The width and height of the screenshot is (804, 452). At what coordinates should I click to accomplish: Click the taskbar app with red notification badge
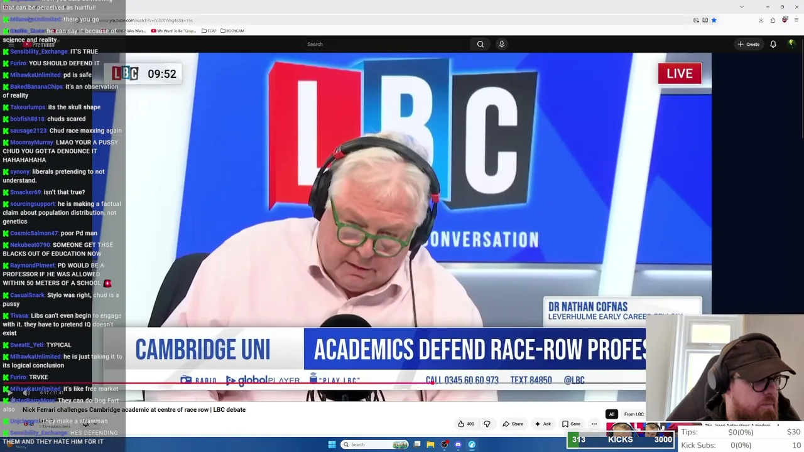pyautogui.click(x=444, y=444)
